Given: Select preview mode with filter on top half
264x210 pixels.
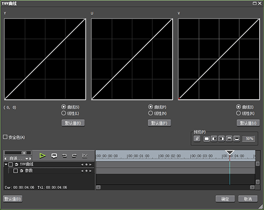Looking at the screenshot, I should tap(229, 139).
